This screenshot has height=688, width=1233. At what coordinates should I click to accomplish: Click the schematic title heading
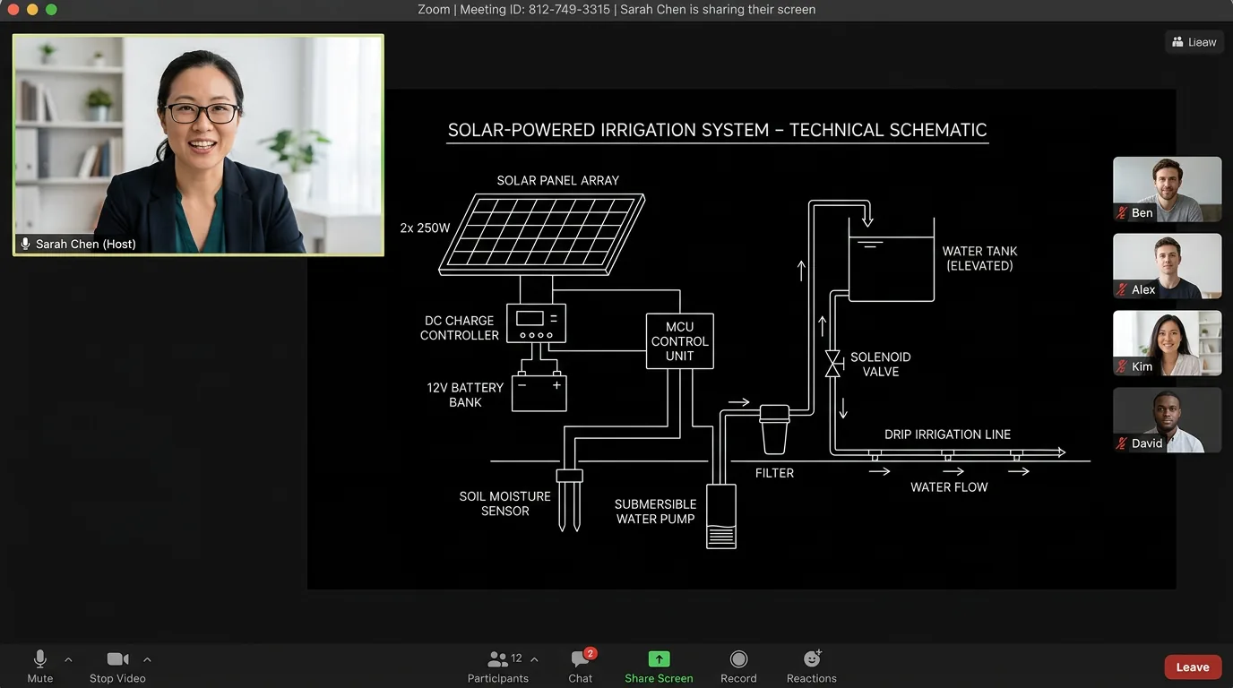[717, 130]
